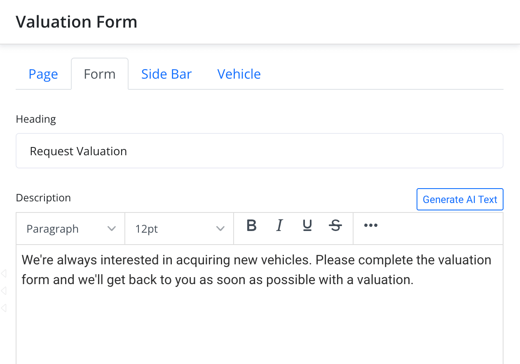Click the top small triangle at the left edge
The width and height of the screenshot is (520, 364).
coord(4,273)
